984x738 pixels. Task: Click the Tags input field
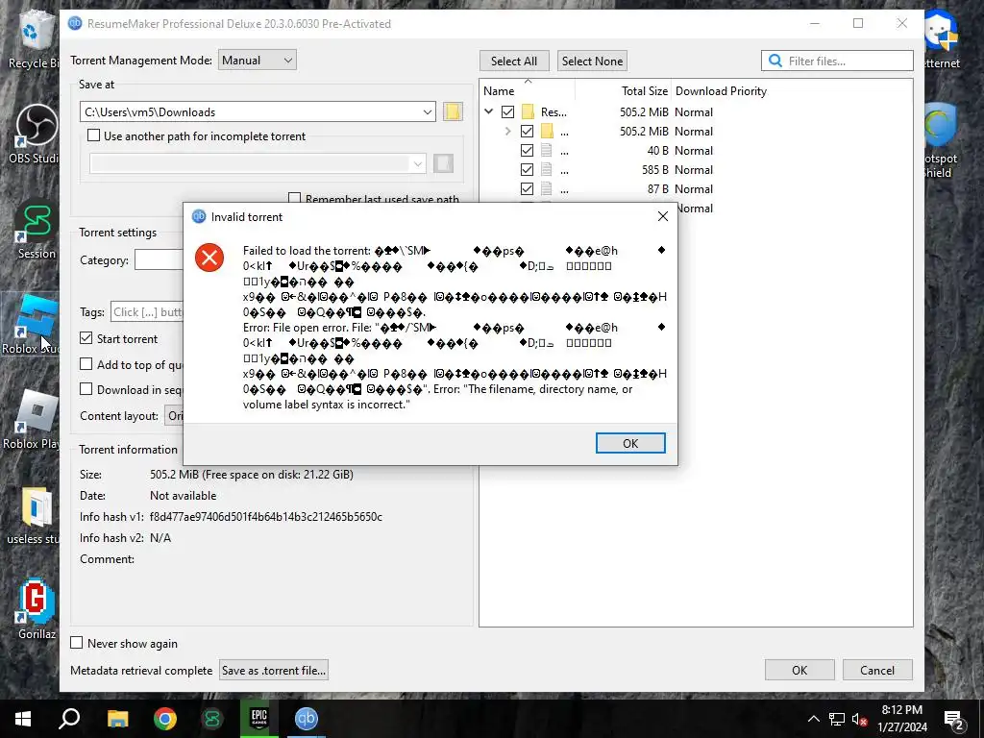(147, 312)
